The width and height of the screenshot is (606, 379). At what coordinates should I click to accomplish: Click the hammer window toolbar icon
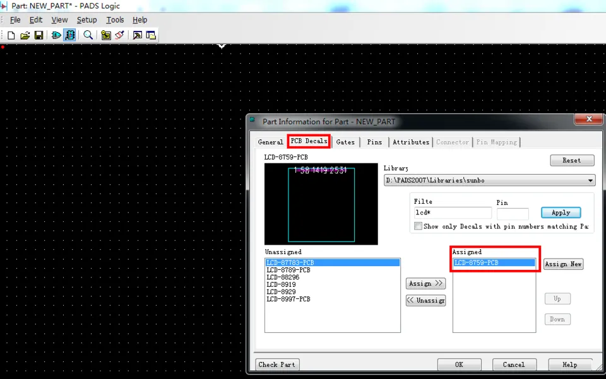coord(137,35)
